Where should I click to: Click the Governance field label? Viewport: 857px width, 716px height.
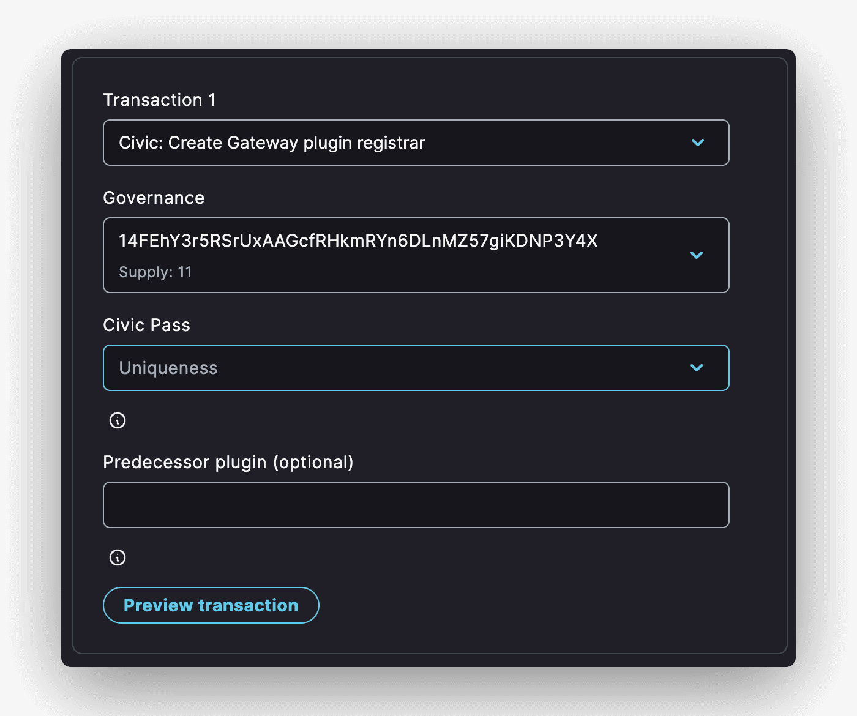(x=154, y=198)
